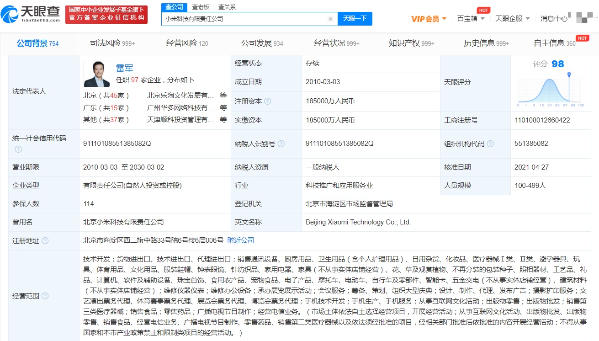Viewport: 599px width, 341px height.
Task: View the 天眼评分 score distribution chart
Action: coord(551,89)
